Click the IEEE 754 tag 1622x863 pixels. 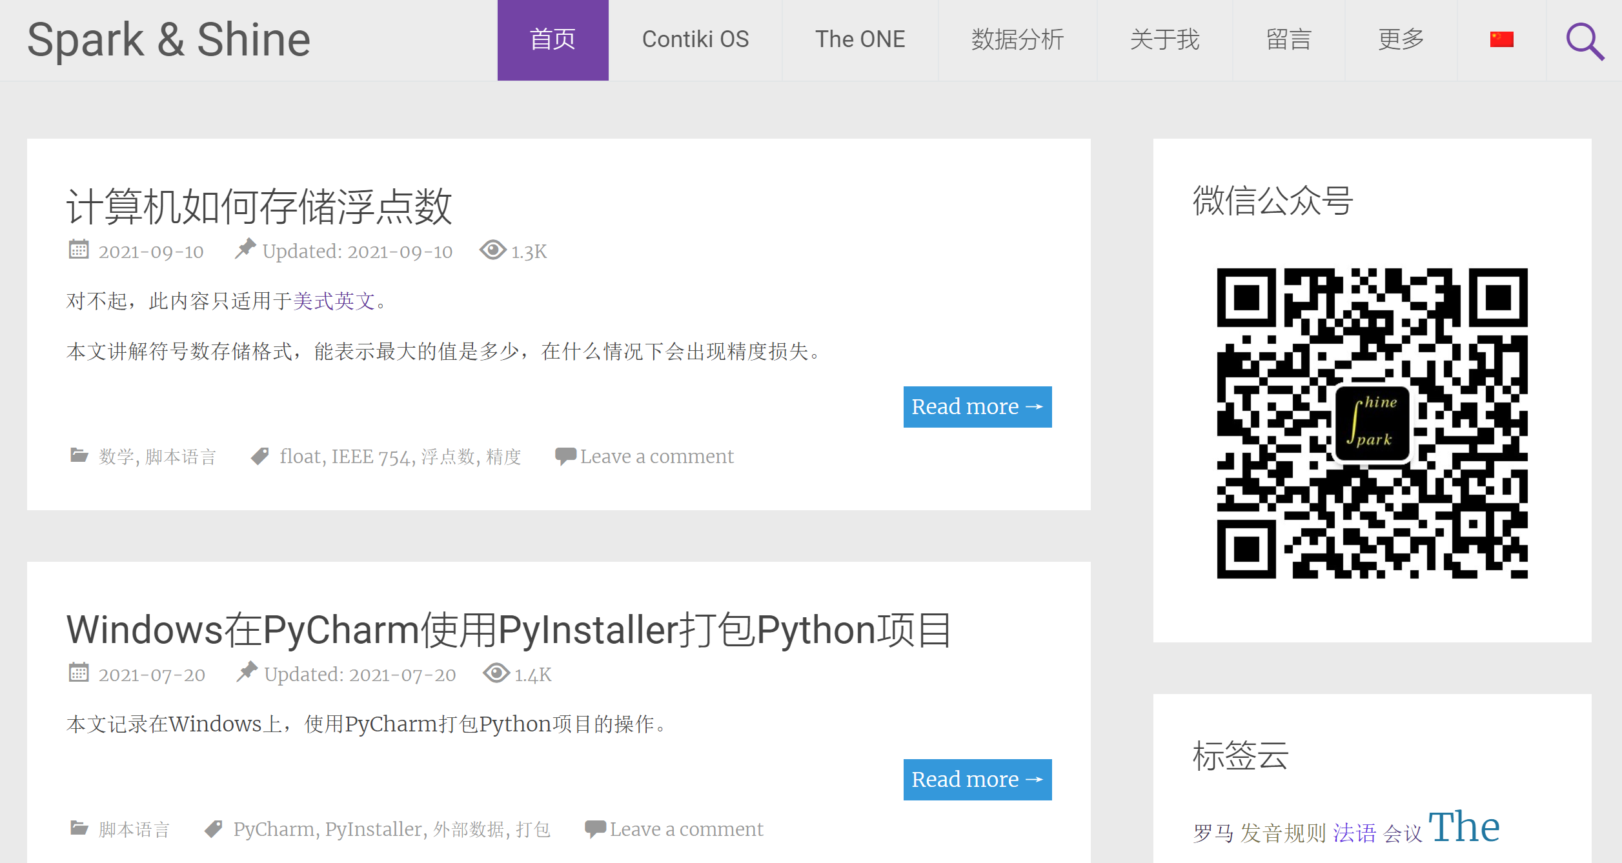tap(370, 457)
